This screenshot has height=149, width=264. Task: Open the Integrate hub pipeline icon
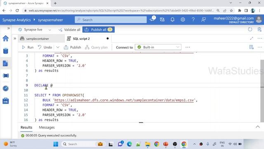point(5,76)
